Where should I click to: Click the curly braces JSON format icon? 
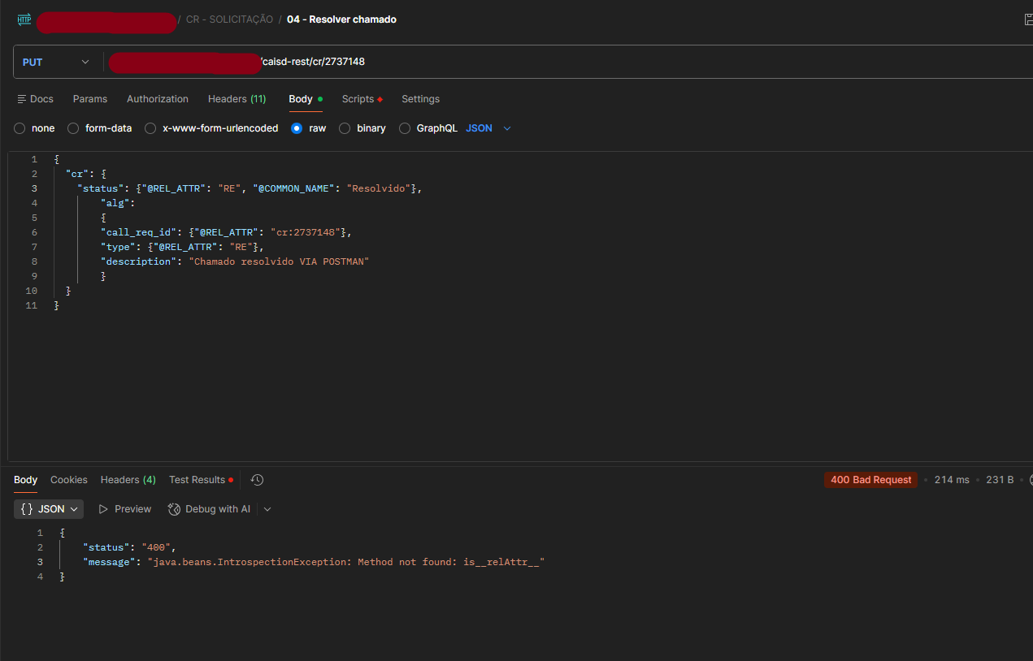click(27, 509)
